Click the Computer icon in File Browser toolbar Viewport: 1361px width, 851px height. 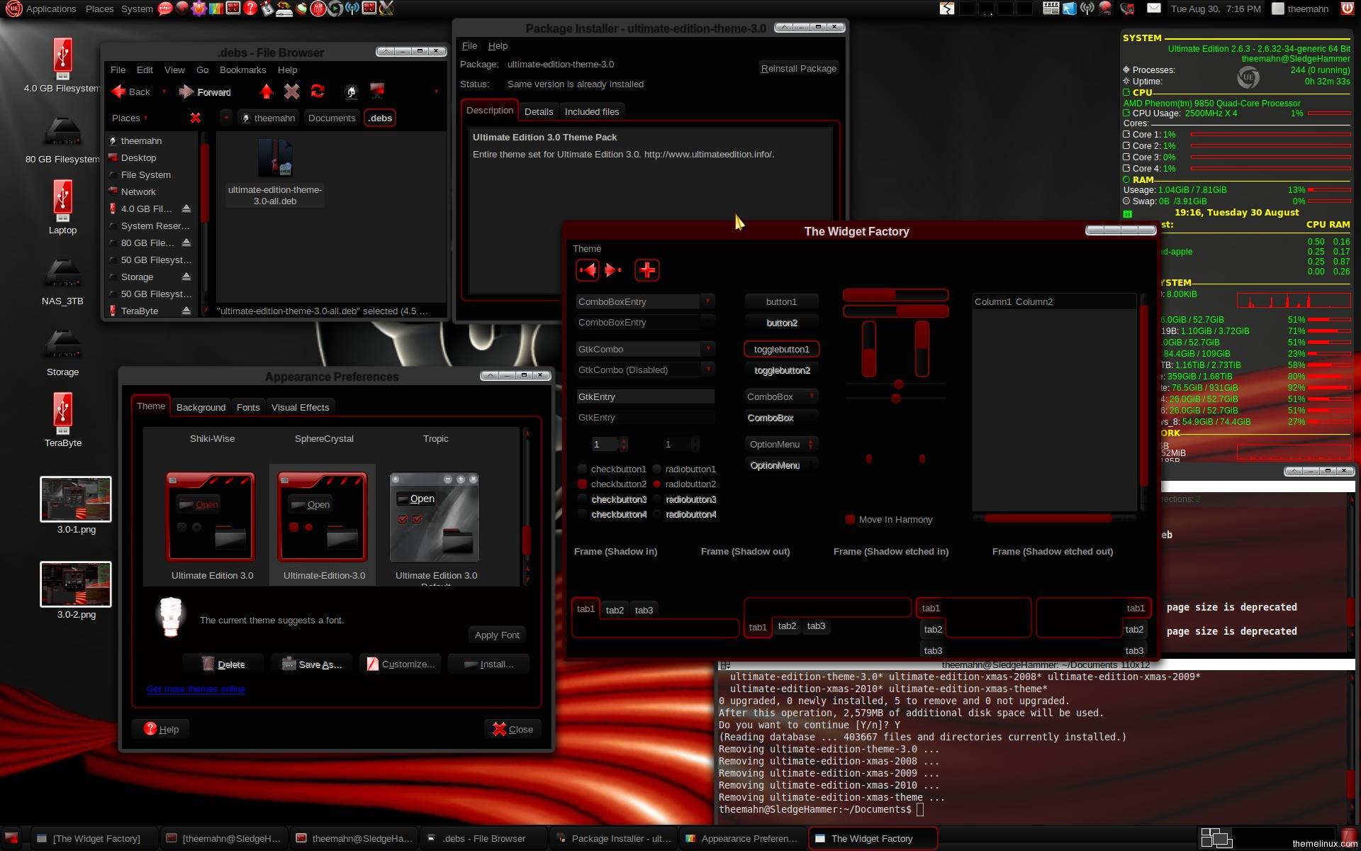(377, 91)
